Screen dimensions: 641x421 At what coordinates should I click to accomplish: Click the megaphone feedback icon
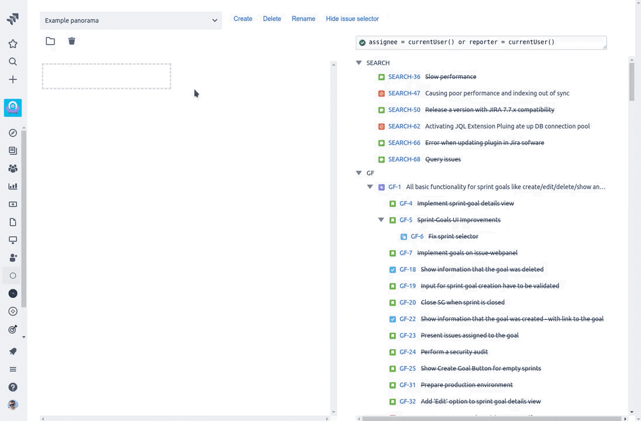[x=13, y=351]
